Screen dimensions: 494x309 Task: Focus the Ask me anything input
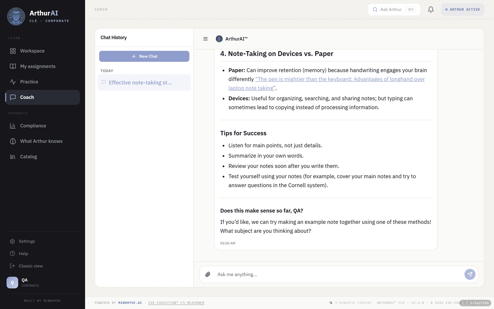coord(339,274)
